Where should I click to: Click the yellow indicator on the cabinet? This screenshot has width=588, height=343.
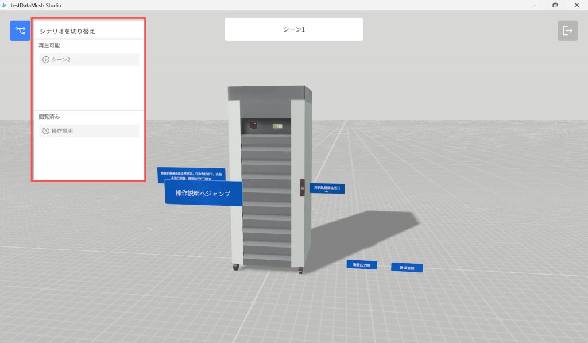click(276, 125)
